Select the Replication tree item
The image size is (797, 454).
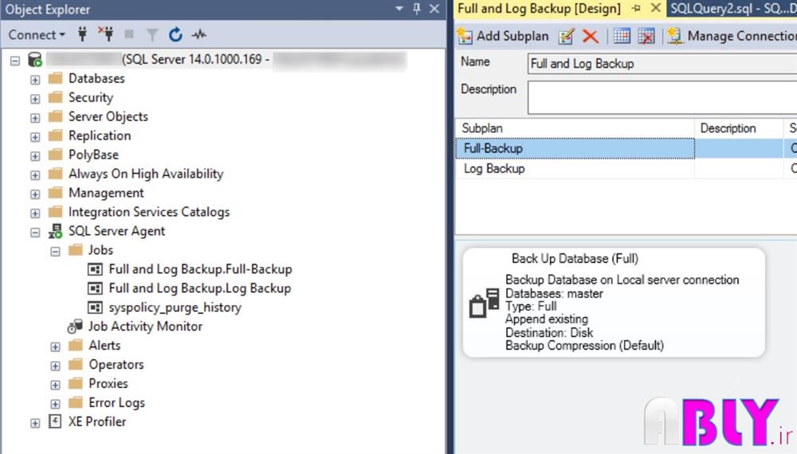pos(100,135)
